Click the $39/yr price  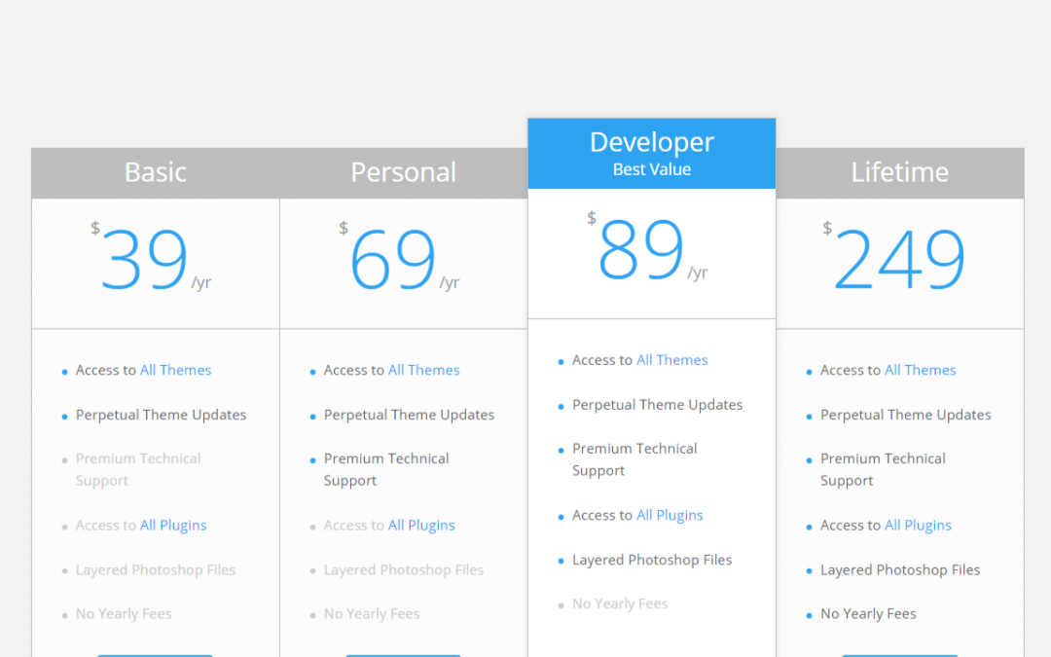pyautogui.click(x=146, y=261)
